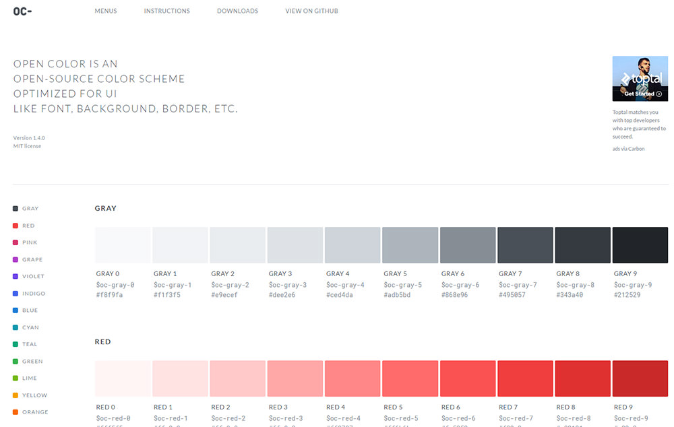Screen dimensions: 674x427
Task: Go to VIOLET in sidebar list
Action: (x=33, y=276)
